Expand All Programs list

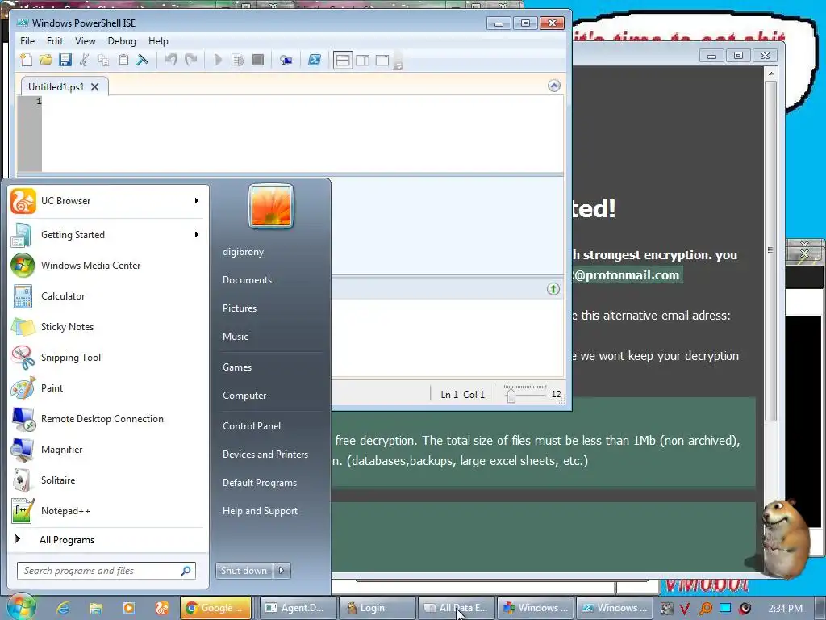click(106, 540)
